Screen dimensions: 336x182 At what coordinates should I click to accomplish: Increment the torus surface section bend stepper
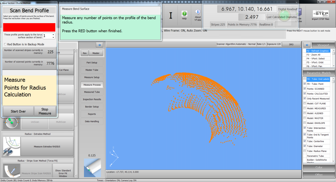pos(53,34)
